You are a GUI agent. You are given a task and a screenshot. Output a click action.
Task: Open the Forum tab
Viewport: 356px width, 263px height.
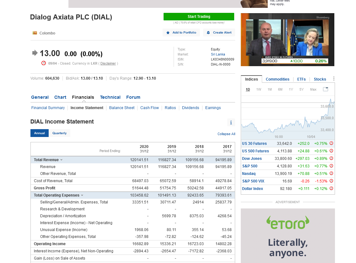coord(133,97)
